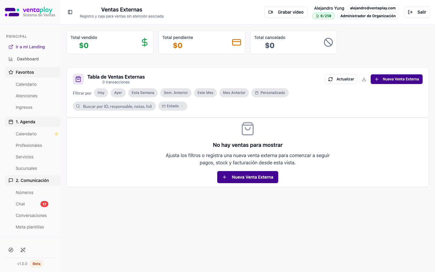Screen dimensions: 435x272
Task: Click the search by ID input field
Action: tap(115, 106)
